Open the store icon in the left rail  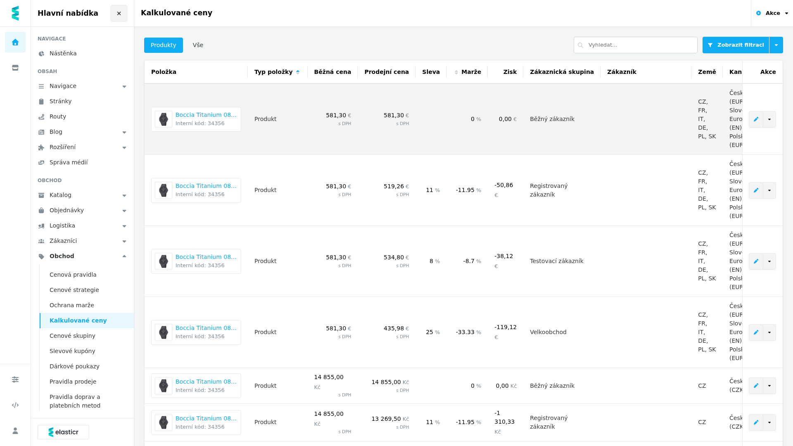coord(15,68)
